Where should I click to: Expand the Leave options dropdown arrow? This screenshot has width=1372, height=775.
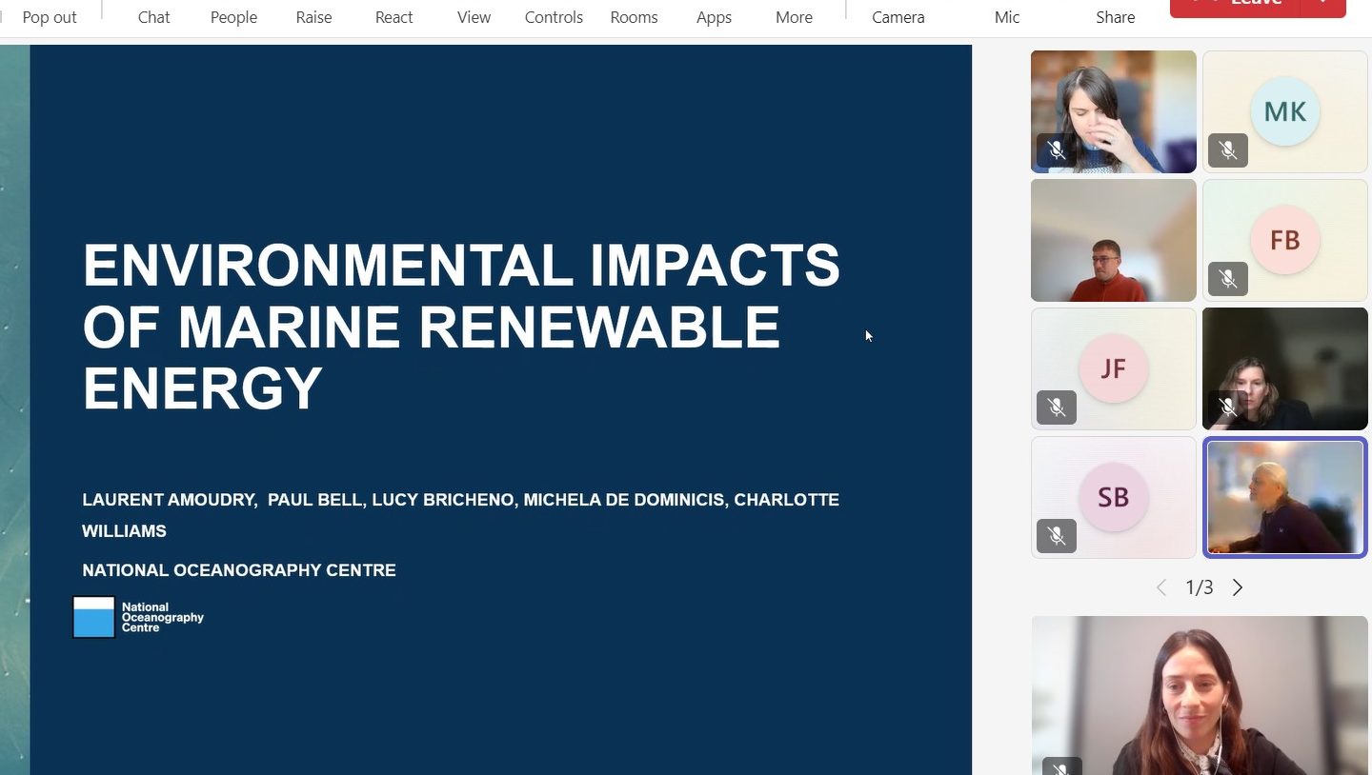1323,5
